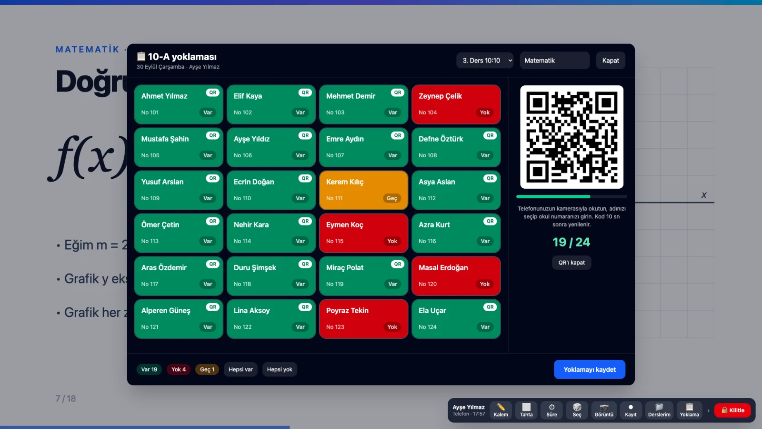Click the Ayşe Yılmaz teacher label
Image resolution: width=762 pixels, height=429 pixels.
[469, 407]
